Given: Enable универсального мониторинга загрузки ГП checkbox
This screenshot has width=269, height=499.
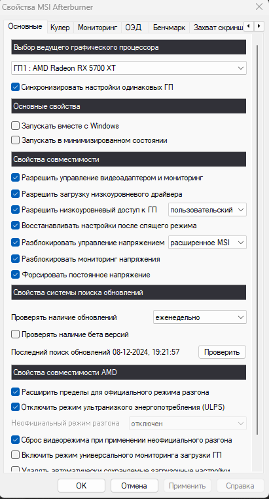Looking at the screenshot, I should coord(15,455).
